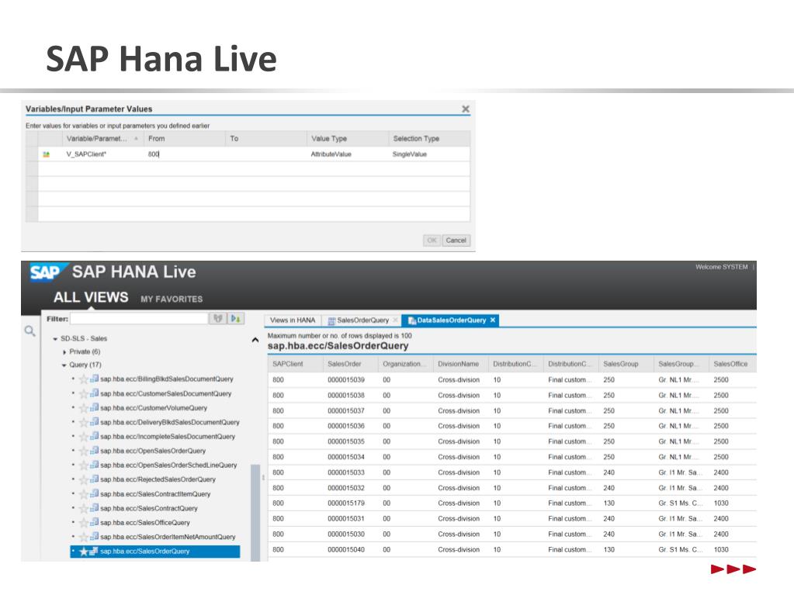Click view icon of highlighted SalesOrderQuery
The width and height of the screenshot is (794, 595).
point(94,551)
